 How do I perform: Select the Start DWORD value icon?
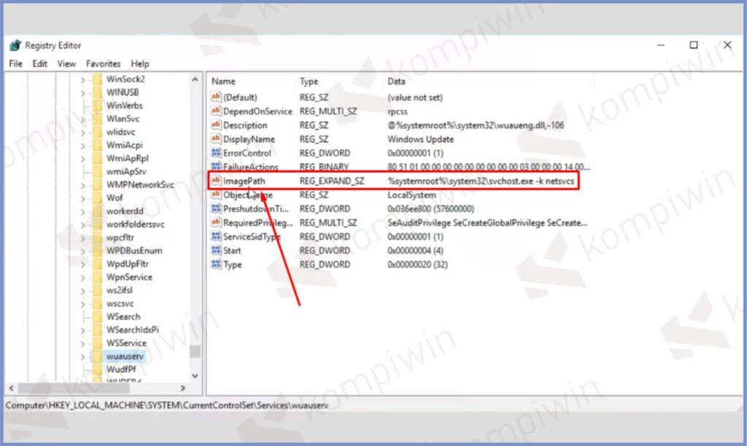pos(215,251)
